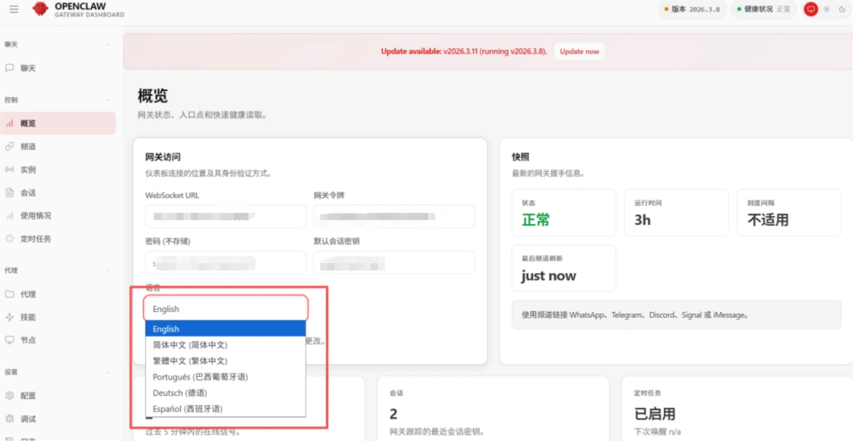Select 简体中文 from the language dropdown
Viewport: 853px width, 441px height.
[x=190, y=344]
